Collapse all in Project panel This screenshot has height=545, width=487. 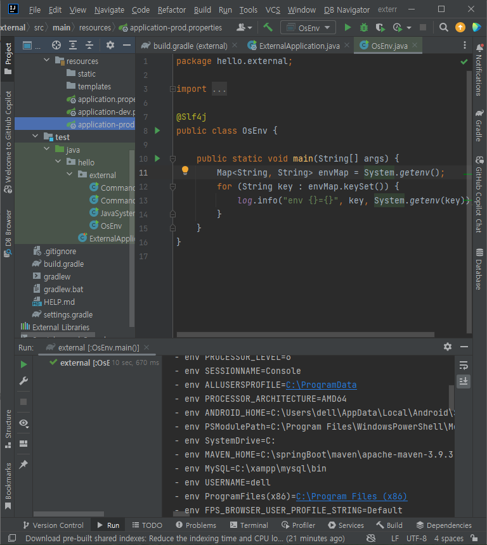point(89,45)
